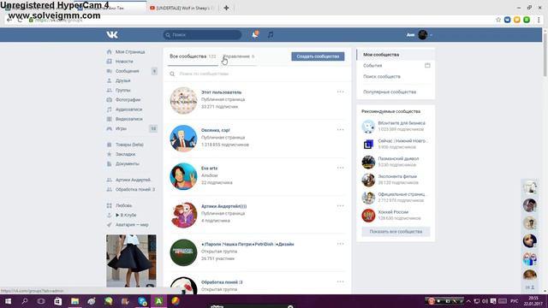Open the profile avatar menu in header
The image size is (548, 308).
pos(422,35)
